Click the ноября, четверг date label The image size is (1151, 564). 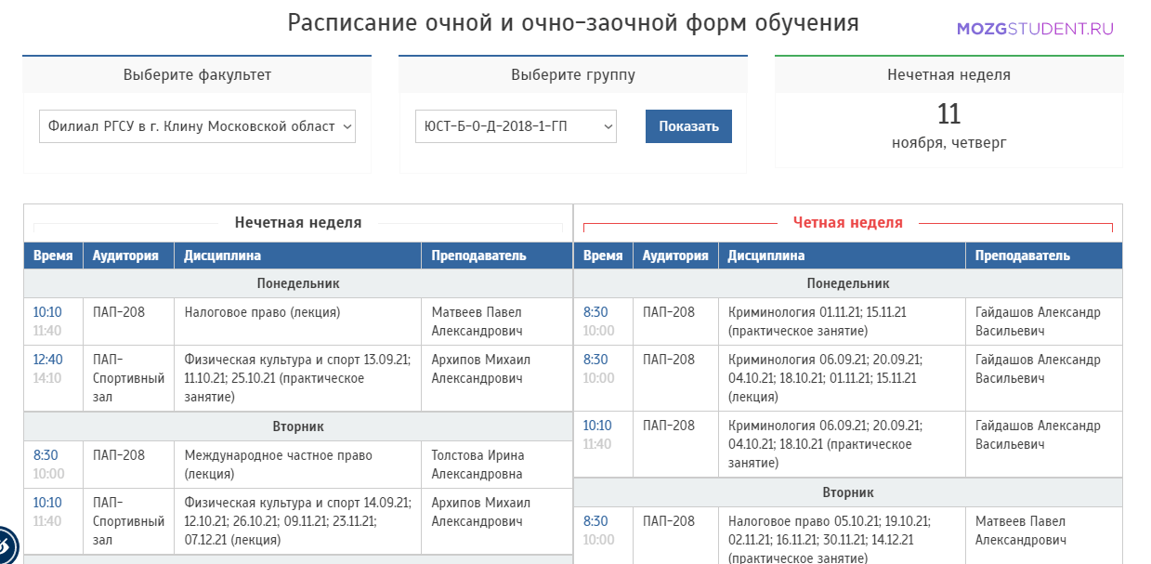pyautogui.click(x=948, y=143)
